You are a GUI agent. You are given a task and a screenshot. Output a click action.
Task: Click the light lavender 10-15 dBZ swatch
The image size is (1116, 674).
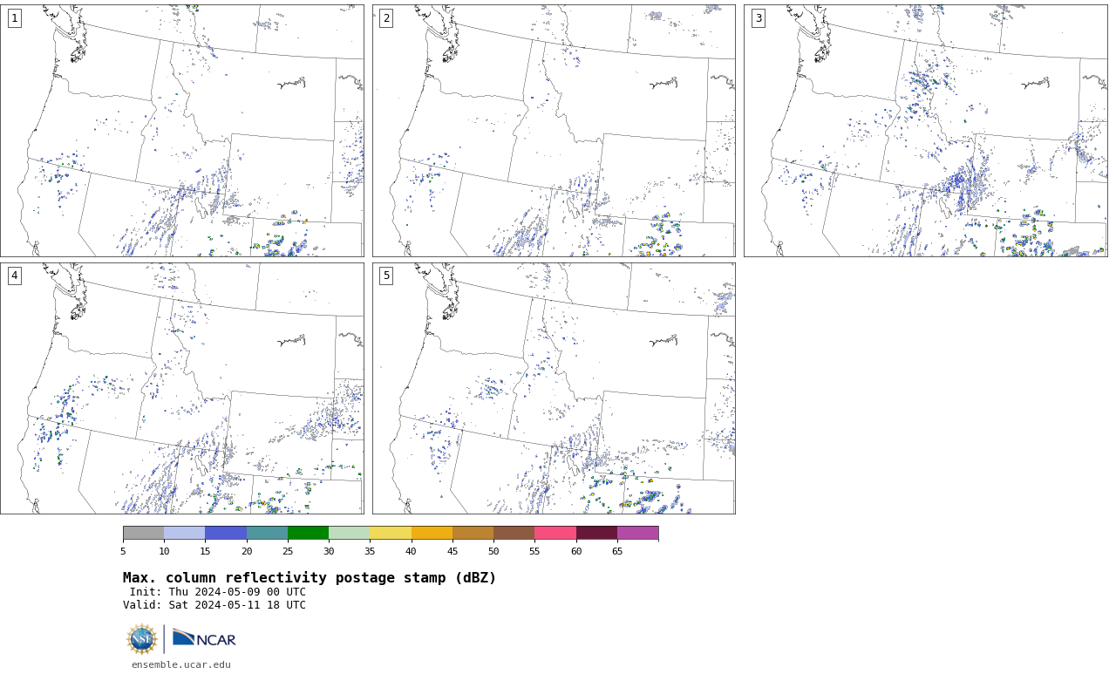point(185,533)
